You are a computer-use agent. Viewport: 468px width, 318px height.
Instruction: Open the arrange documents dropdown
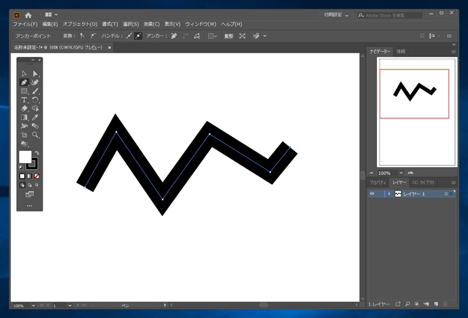(51, 14)
